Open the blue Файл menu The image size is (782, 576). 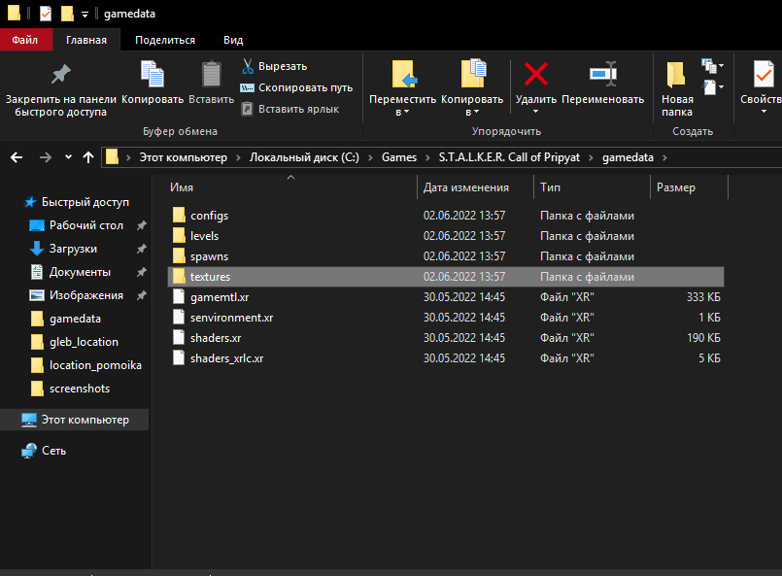(x=25, y=40)
